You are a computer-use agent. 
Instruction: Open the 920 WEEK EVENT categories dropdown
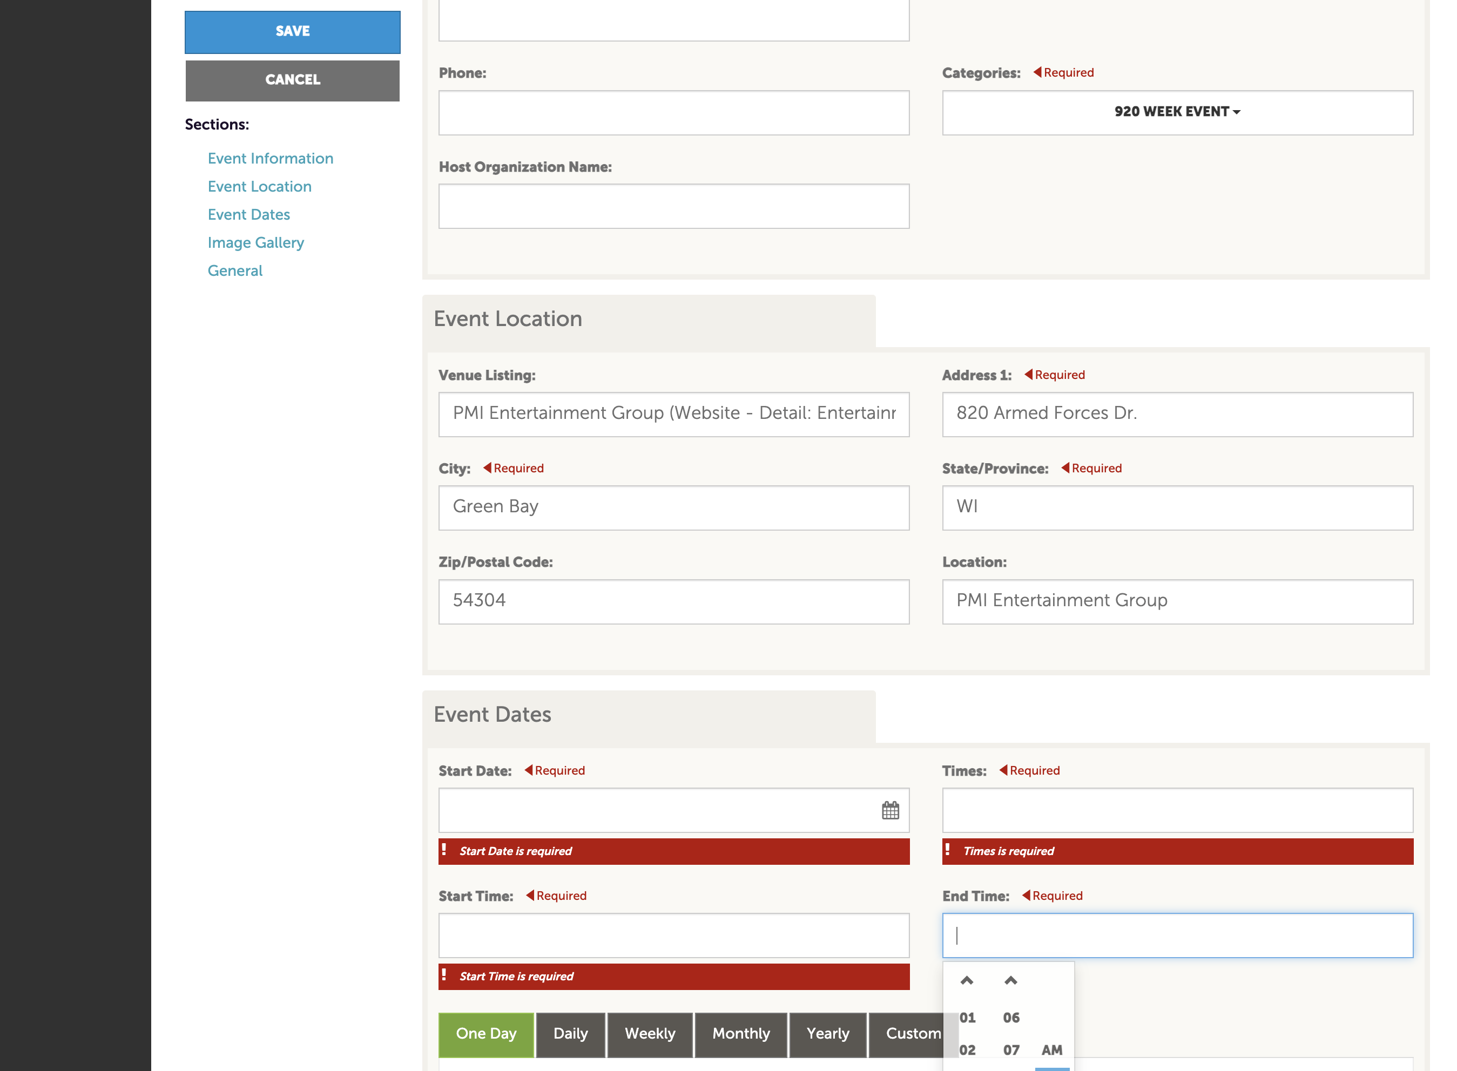1177,113
